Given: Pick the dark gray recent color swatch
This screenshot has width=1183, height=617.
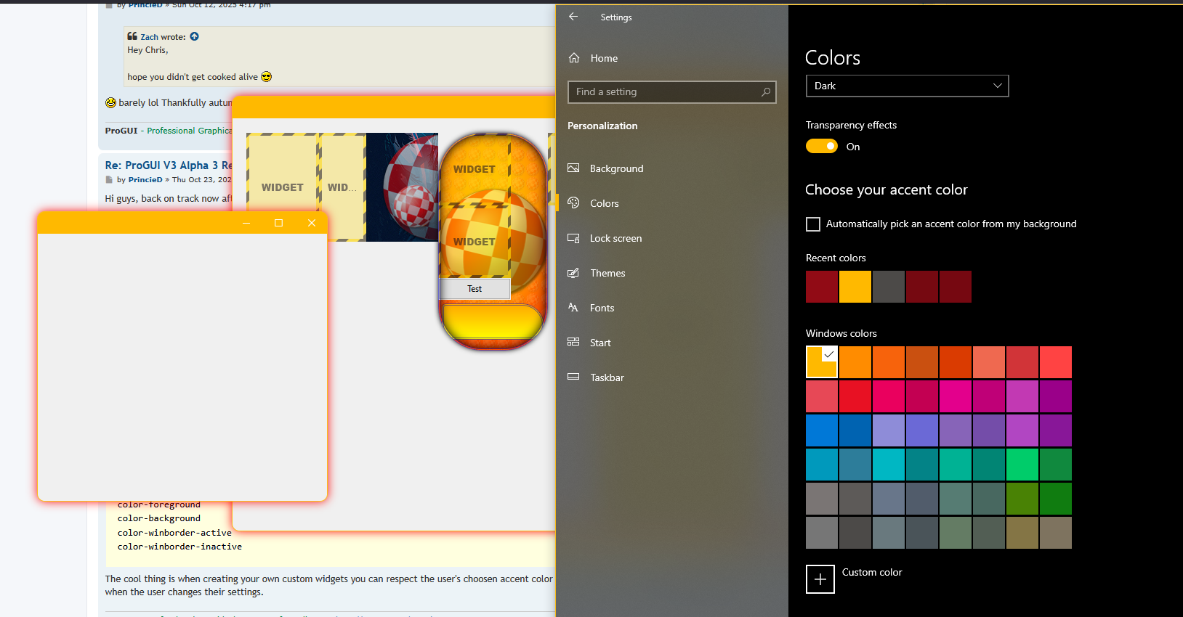Looking at the screenshot, I should (x=888, y=287).
